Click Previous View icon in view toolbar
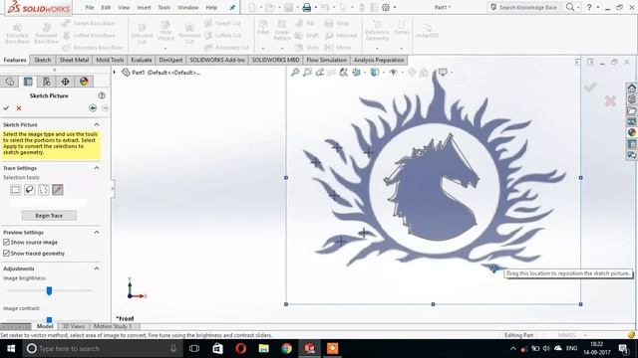This screenshot has width=638, height=358. click(320, 73)
